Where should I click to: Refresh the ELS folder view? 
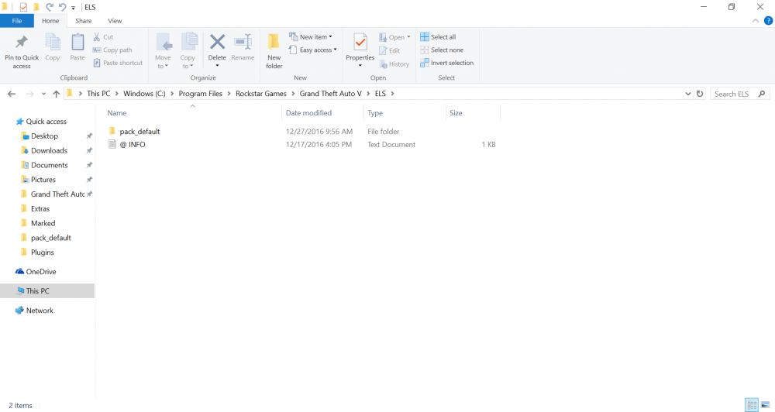pos(700,94)
